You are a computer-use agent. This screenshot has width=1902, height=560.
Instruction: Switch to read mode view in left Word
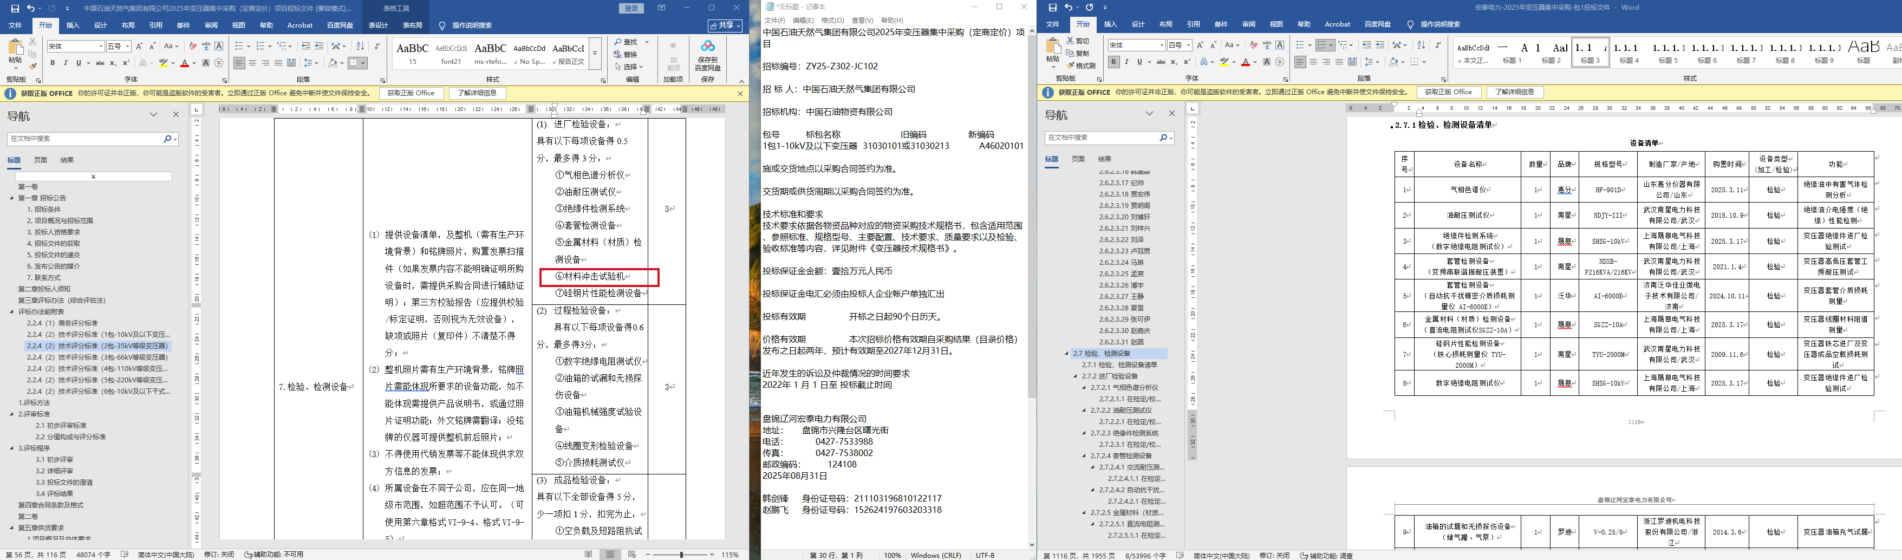click(589, 554)
